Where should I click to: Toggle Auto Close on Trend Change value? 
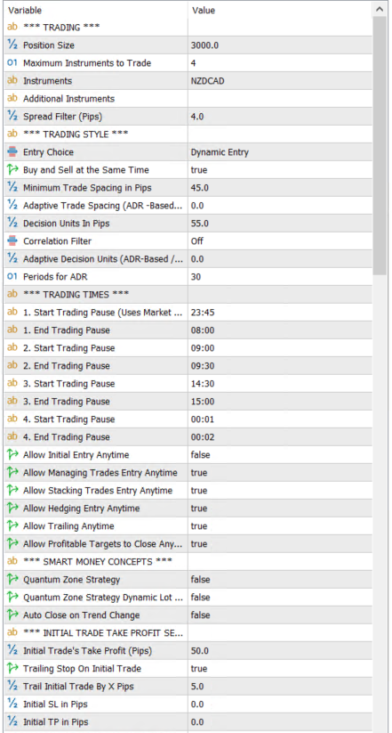[280, 615]
